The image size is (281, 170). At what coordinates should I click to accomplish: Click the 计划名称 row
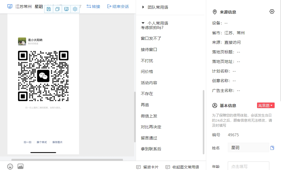coord(224,71)
